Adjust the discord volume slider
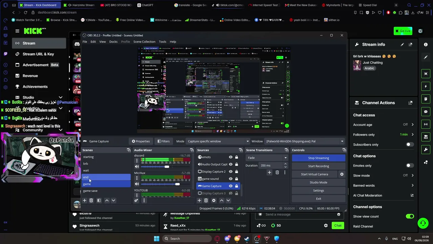This screenshot has width=433, height=244. click(x=167, y=167)
